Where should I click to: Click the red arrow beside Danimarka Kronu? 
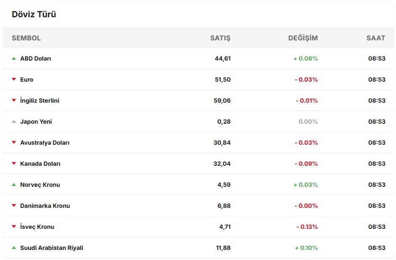14,206
